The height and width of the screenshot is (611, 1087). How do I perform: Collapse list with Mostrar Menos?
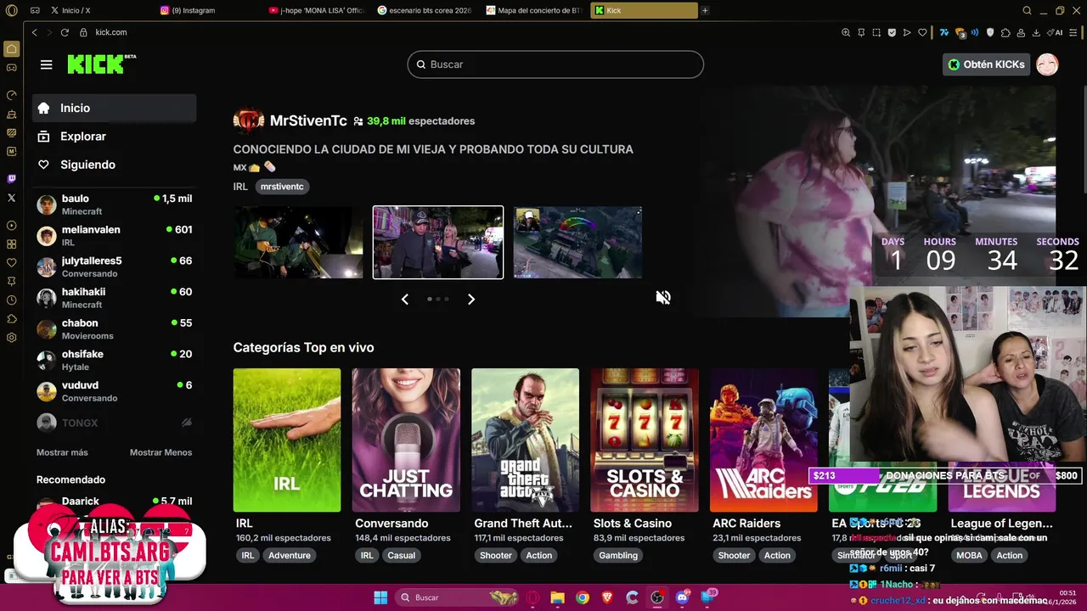(x=161, y=452)
